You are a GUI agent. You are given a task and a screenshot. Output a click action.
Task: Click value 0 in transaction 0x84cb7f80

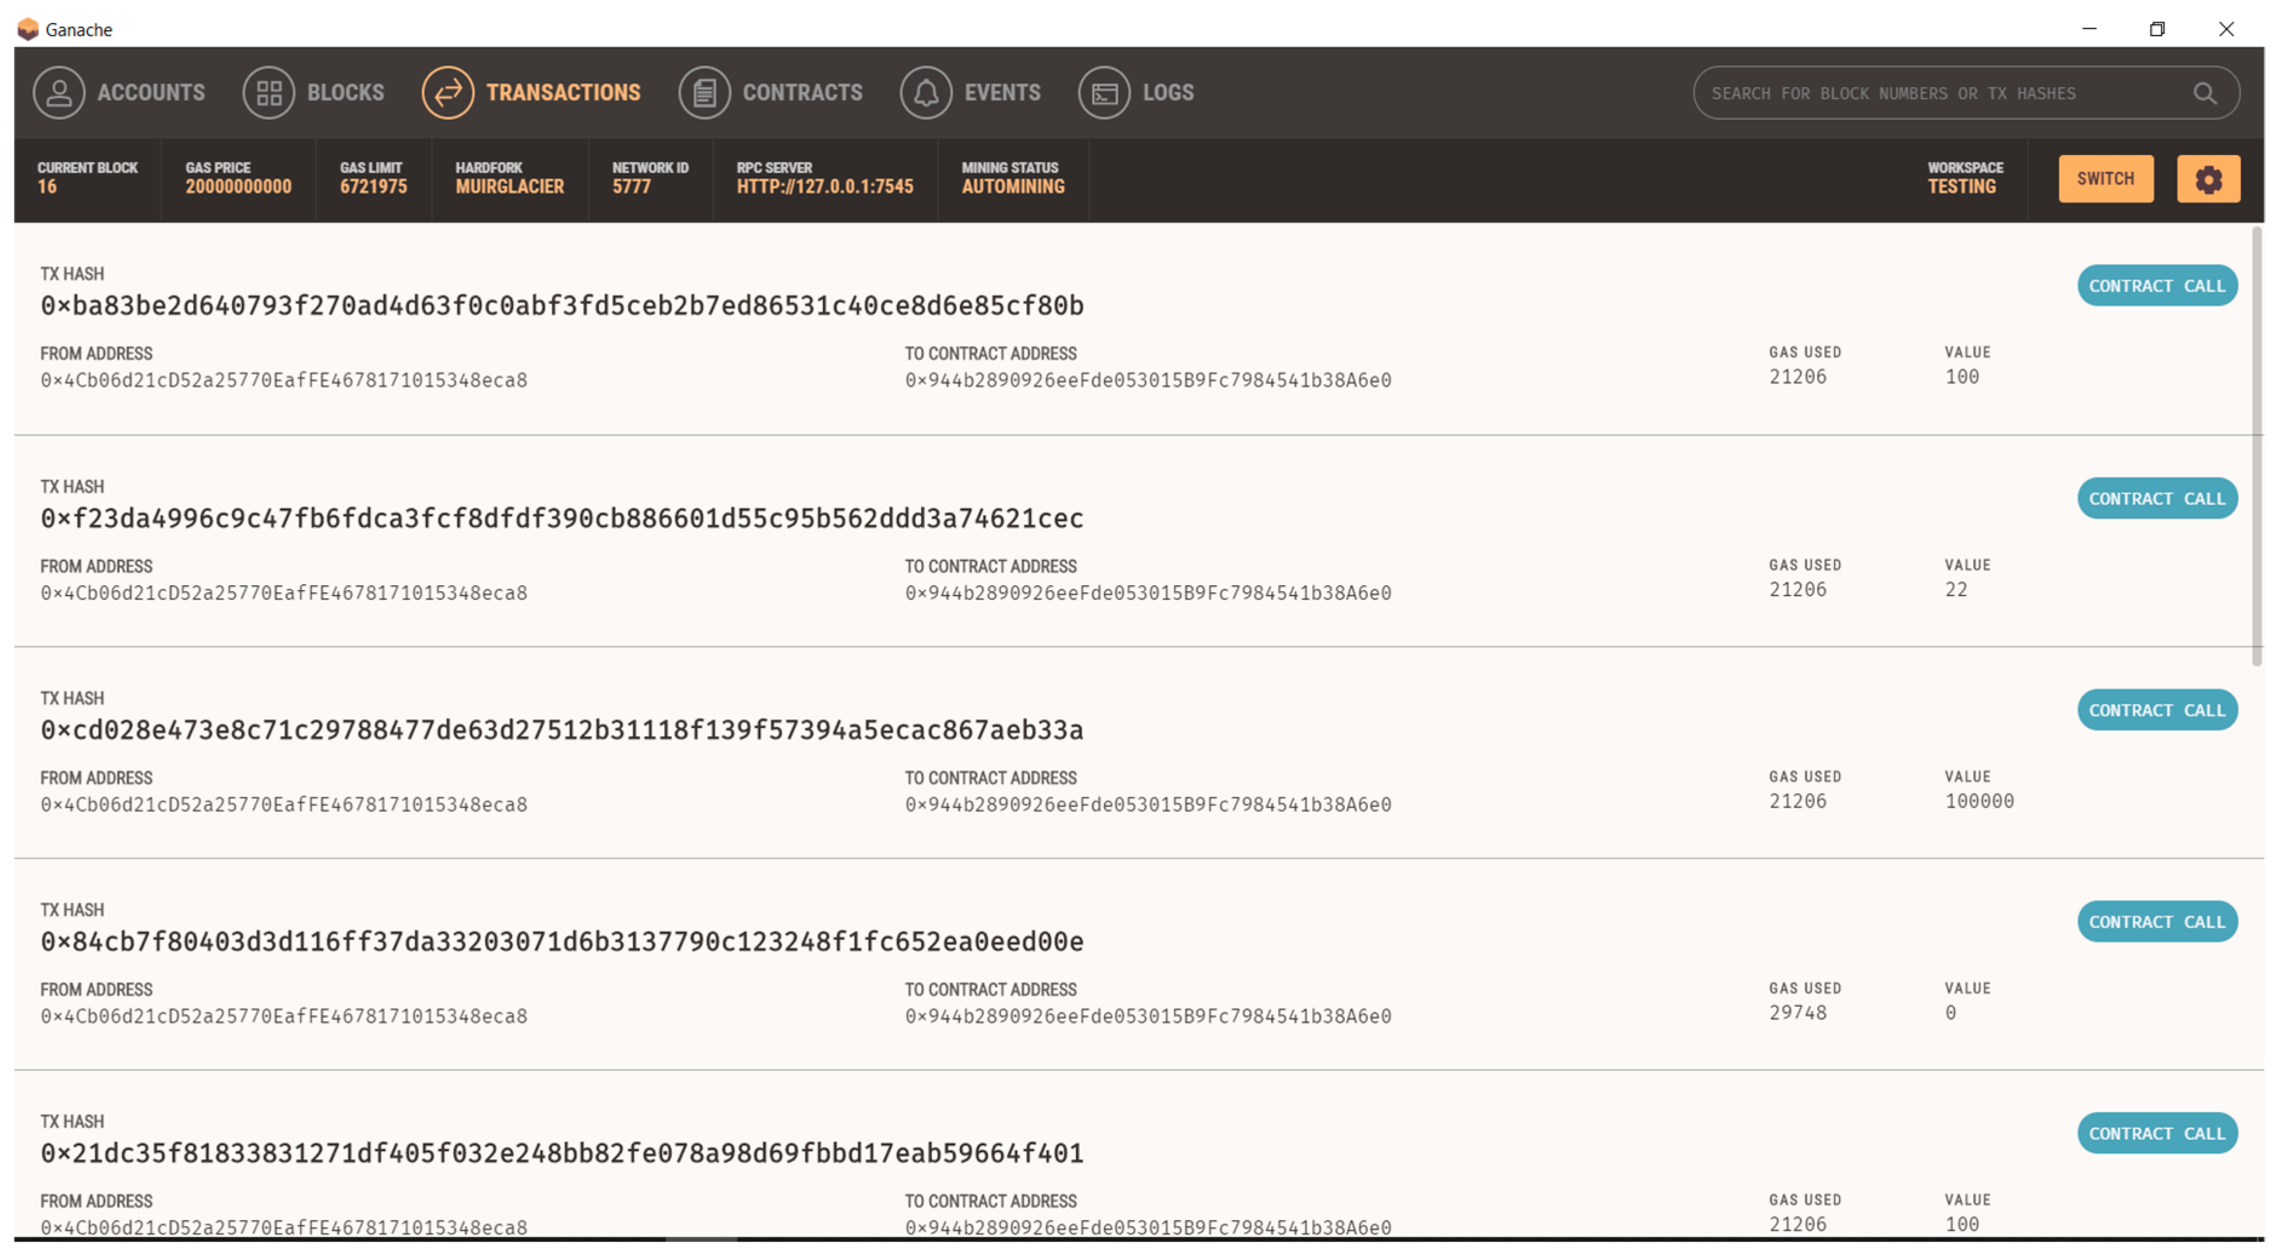coord(1951,1012)
